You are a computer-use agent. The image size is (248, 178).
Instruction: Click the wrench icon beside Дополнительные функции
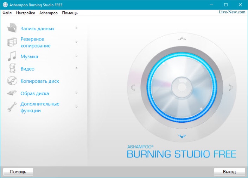coord(12,107)
